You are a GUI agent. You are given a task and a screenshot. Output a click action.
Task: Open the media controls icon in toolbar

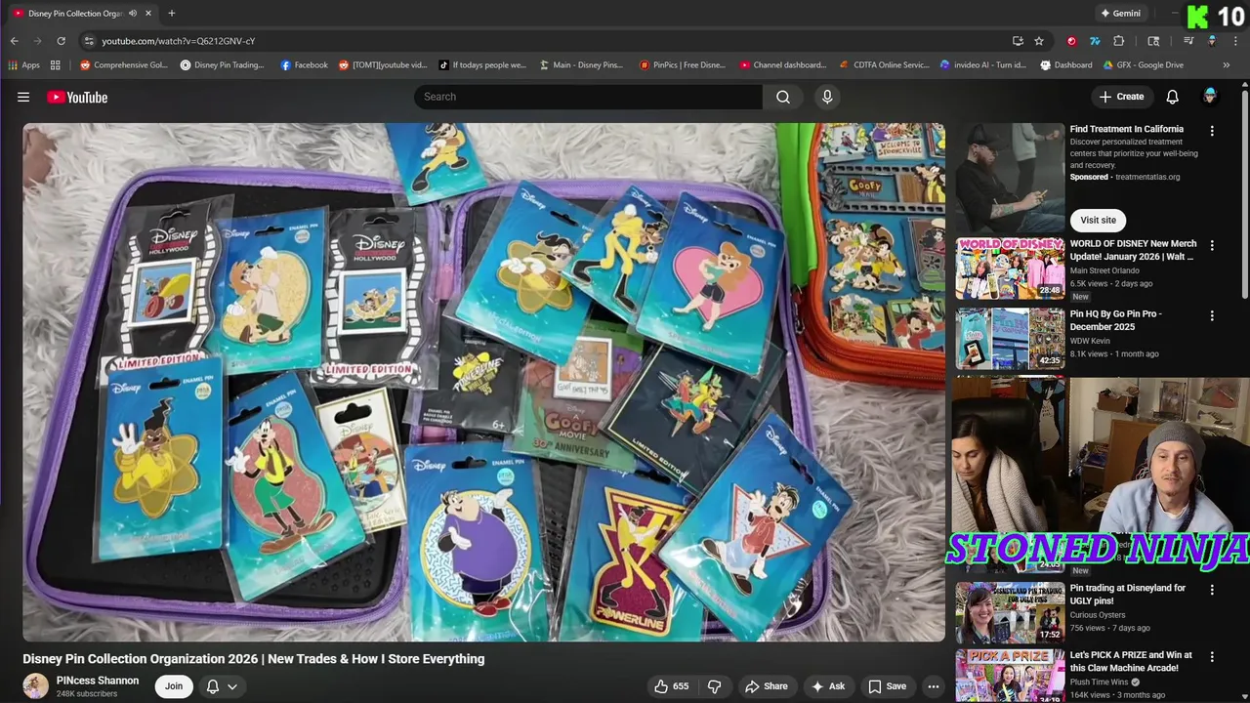pyautogui.click(x=1188, y=41)
